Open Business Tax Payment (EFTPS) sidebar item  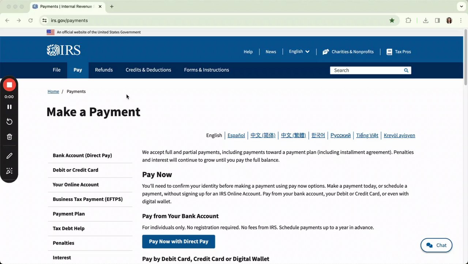click(x=90, y=199)
